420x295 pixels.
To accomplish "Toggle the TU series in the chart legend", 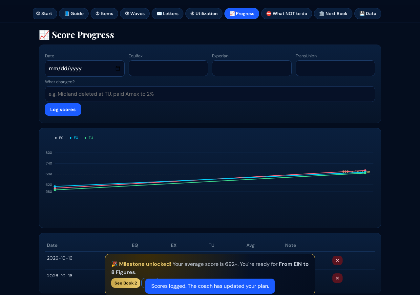I will click(89, 138).
